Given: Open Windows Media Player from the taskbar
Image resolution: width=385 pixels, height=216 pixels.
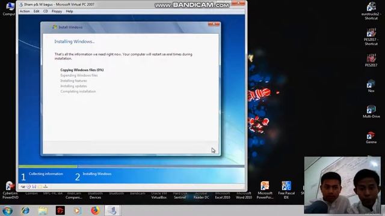Looking at the screenshot, I should coord(78,211).
